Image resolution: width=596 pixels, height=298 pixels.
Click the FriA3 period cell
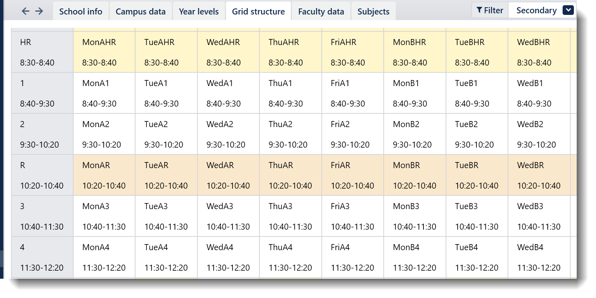353,216
